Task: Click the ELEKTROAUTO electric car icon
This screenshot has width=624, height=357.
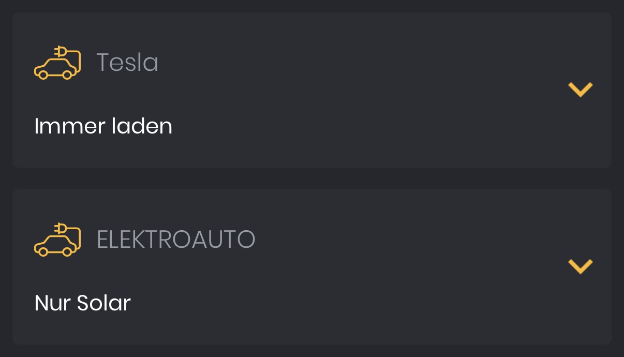Action: 57,240
